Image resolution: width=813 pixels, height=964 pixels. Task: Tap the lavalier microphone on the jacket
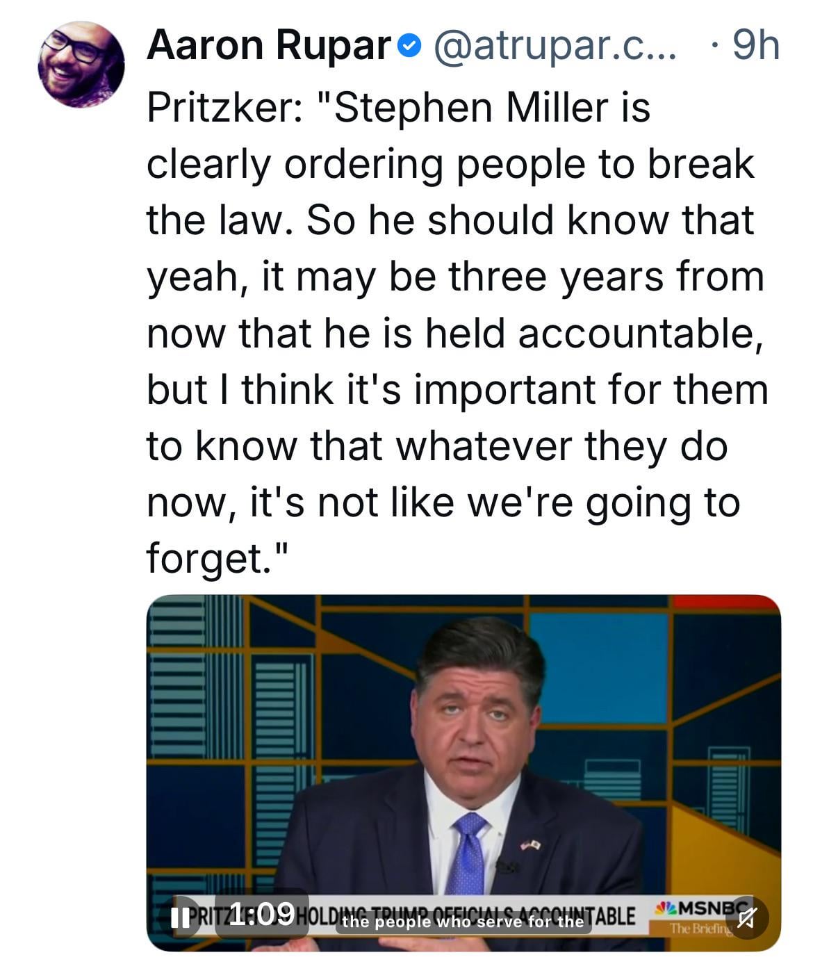[x=507, y=866]
